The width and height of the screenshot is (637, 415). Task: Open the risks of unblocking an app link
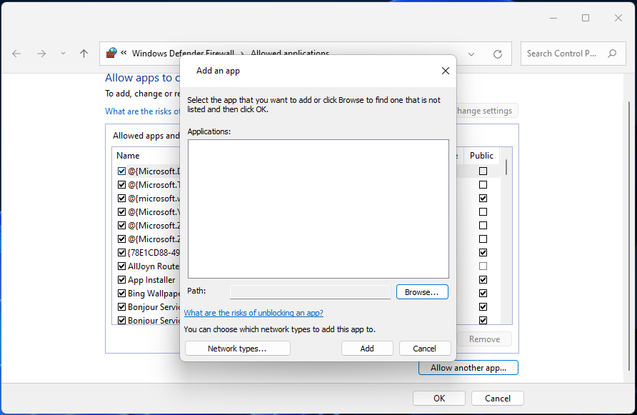tap(254, 313)
